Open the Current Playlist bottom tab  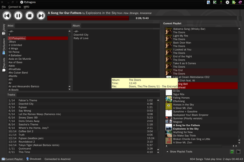(x=12, y=159)
